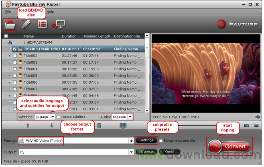Take a snapshot with camera icon

[246, 125]
